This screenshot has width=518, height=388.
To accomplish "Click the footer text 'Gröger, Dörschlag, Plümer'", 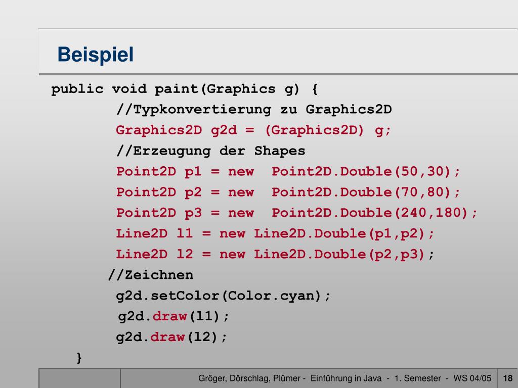I will coord(249,378).
